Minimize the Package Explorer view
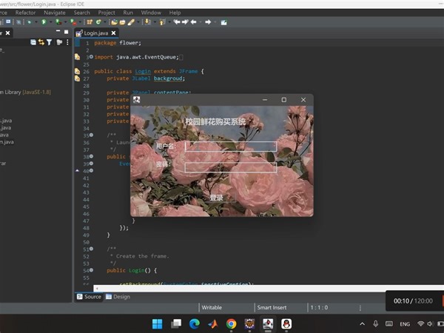 (58, 31)
